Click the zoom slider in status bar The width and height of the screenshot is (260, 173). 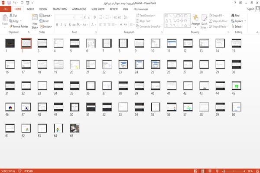(x=234, y=171)
